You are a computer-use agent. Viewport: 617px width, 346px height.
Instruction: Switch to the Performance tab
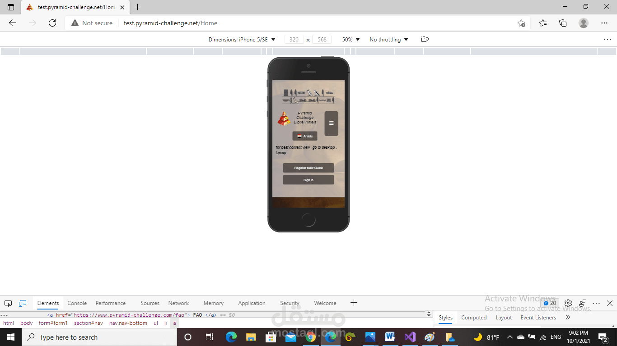coord(111,303)
